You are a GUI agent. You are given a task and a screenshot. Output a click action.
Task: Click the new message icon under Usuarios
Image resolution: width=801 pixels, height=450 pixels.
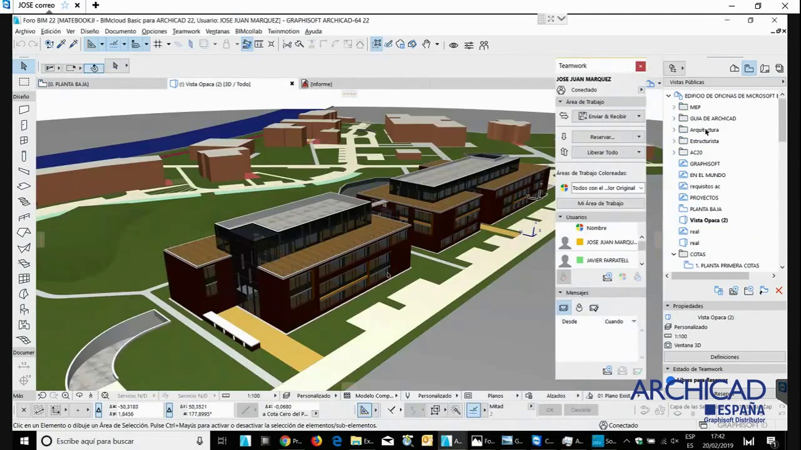point(607,277)
